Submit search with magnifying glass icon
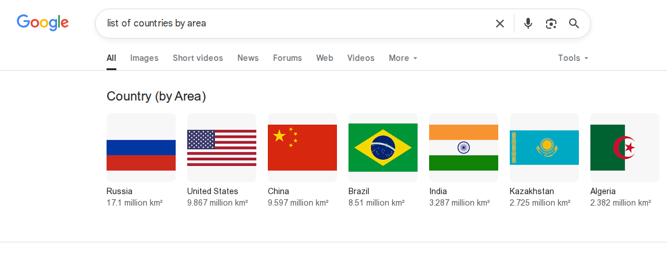667x255 pixels. (x=574, y=24)
